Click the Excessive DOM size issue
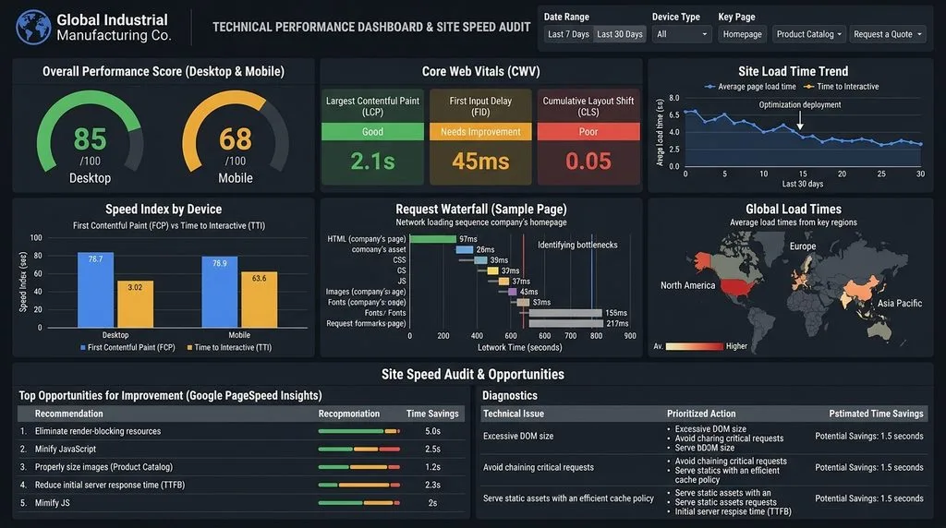946x528 pixels. click(x=518, y=436)
